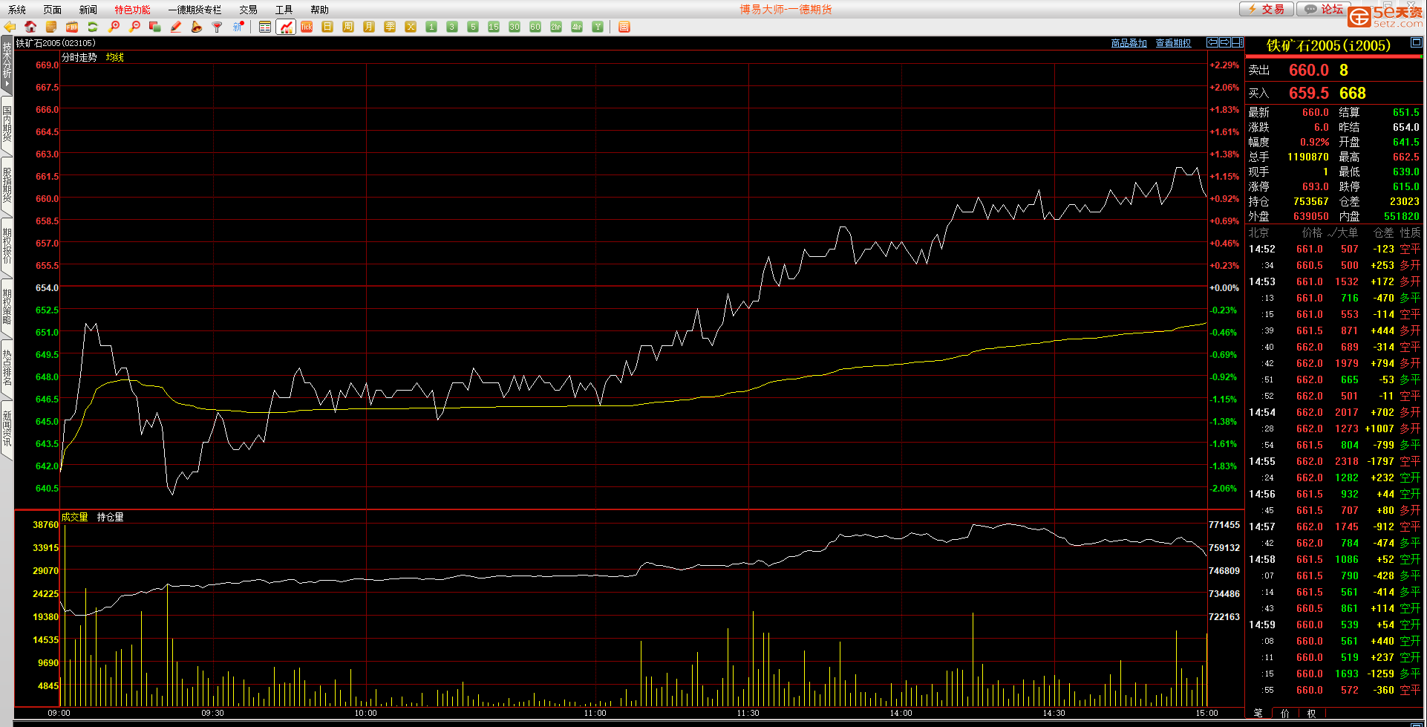Select the intraday trend chart icon
Image resolution: width=1427 pixels, height=727 pixels.
[x=286, y=27]
